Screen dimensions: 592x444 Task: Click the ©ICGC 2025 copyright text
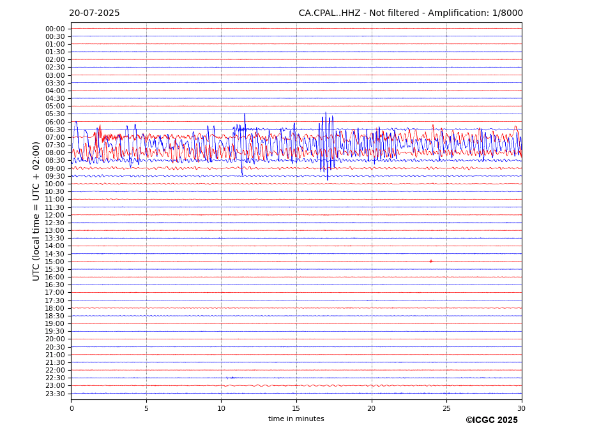tap(492, 420)
